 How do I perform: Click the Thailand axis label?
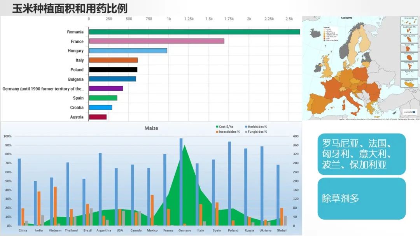pos(71,231)
